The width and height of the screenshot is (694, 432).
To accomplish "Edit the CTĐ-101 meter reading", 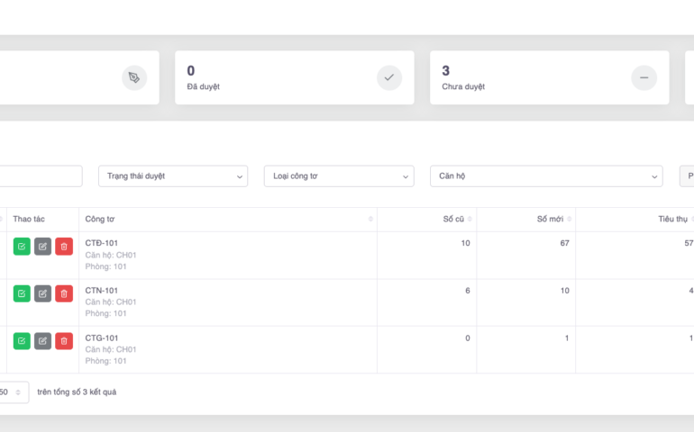I will coord(42,247).
